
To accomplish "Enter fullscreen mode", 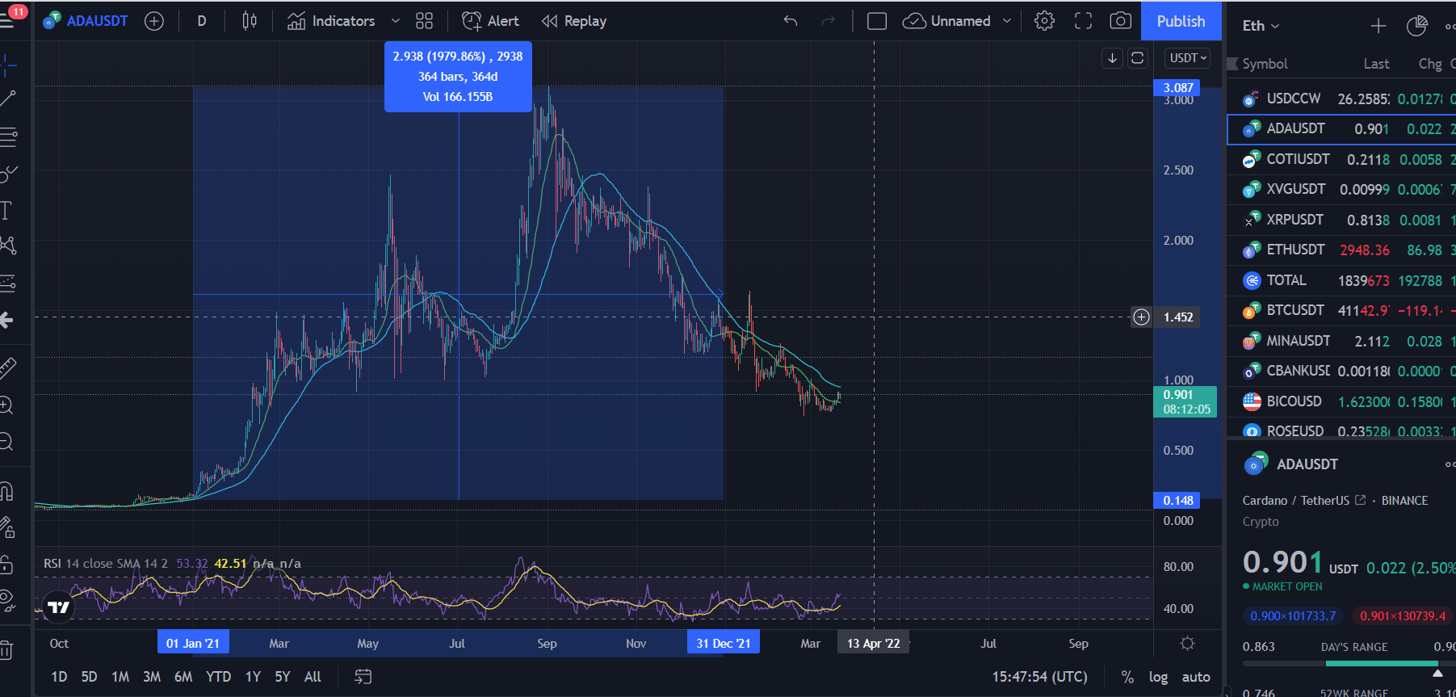I will 1083,21.
